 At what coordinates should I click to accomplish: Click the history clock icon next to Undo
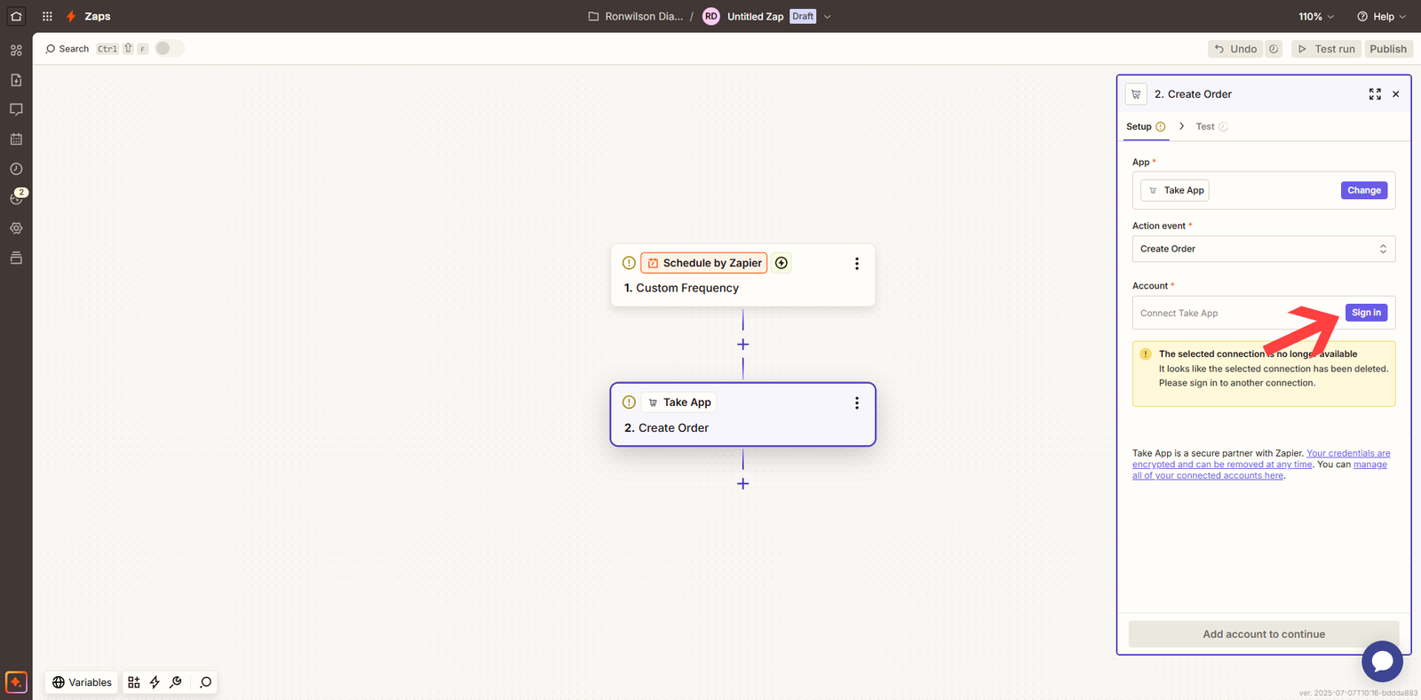coord(1274,49)
